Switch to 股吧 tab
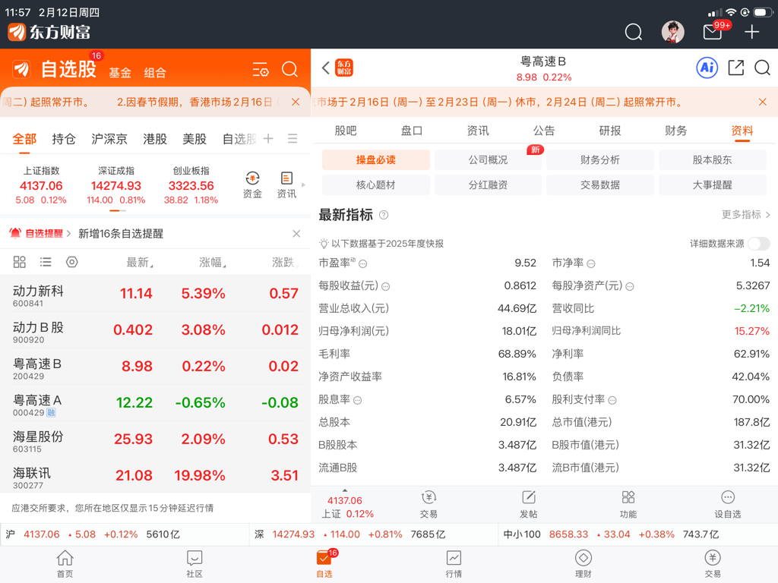This screenshot has width=778, height=583. pyautogui.click(x=346, y=131)
